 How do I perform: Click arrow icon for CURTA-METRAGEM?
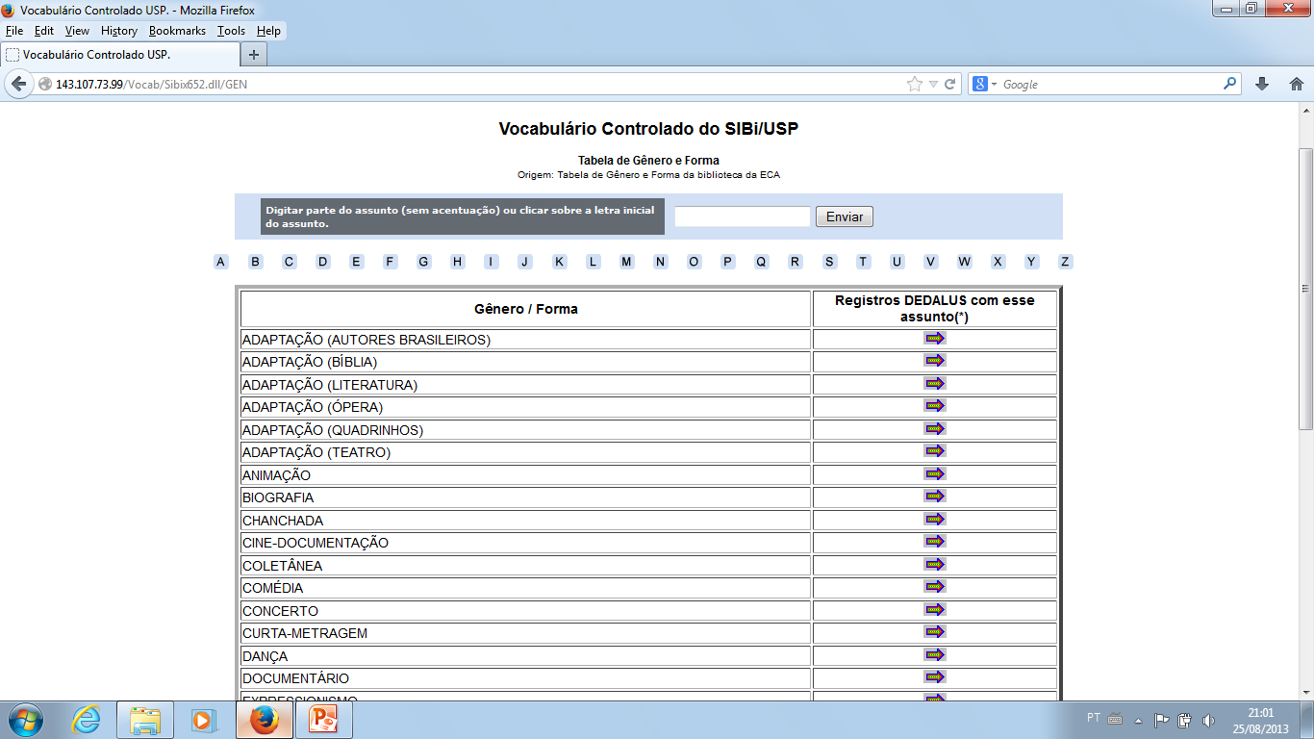[x=935, y=632]
